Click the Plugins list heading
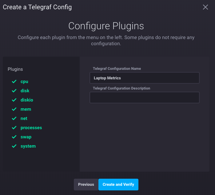This screenshot has width=215, height=195. pos(15,69)
